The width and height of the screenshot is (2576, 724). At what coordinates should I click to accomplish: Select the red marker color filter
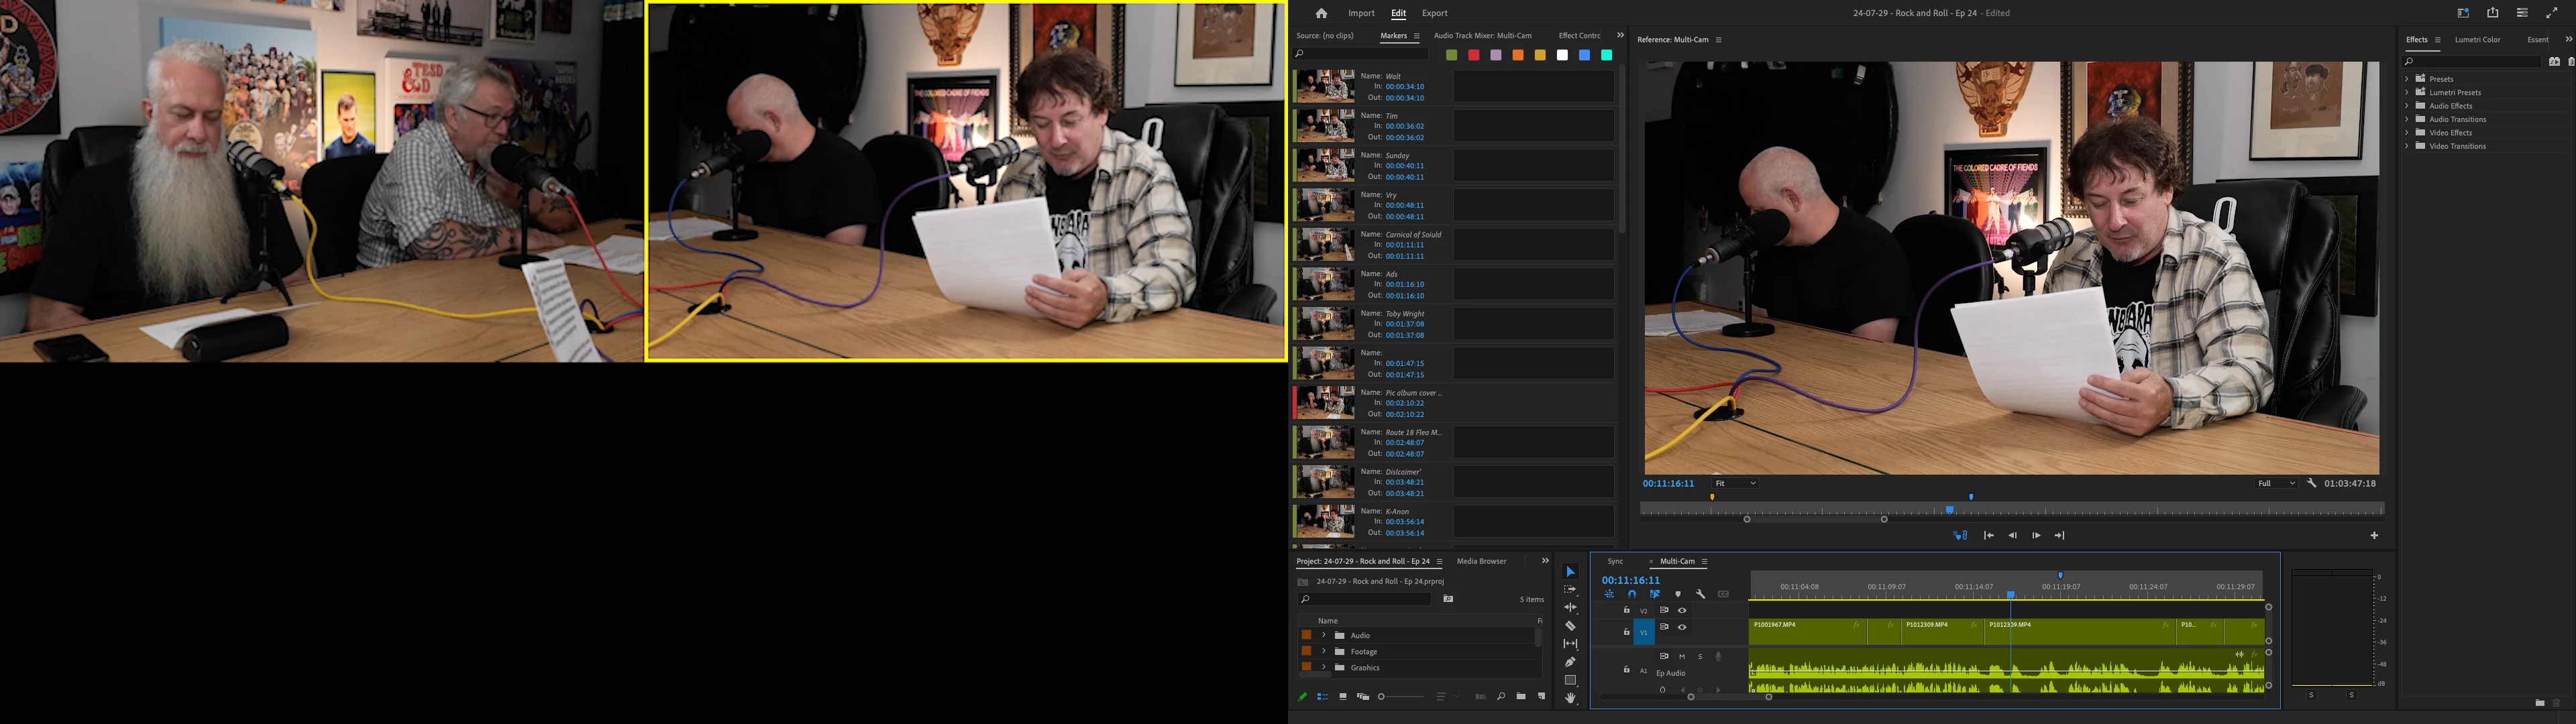[1473, 55]
